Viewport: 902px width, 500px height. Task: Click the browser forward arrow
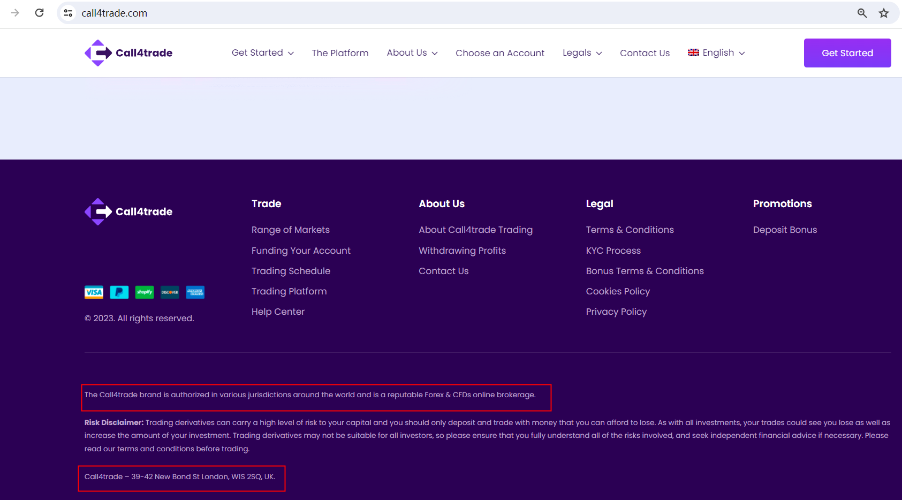(x=15, y=13)
